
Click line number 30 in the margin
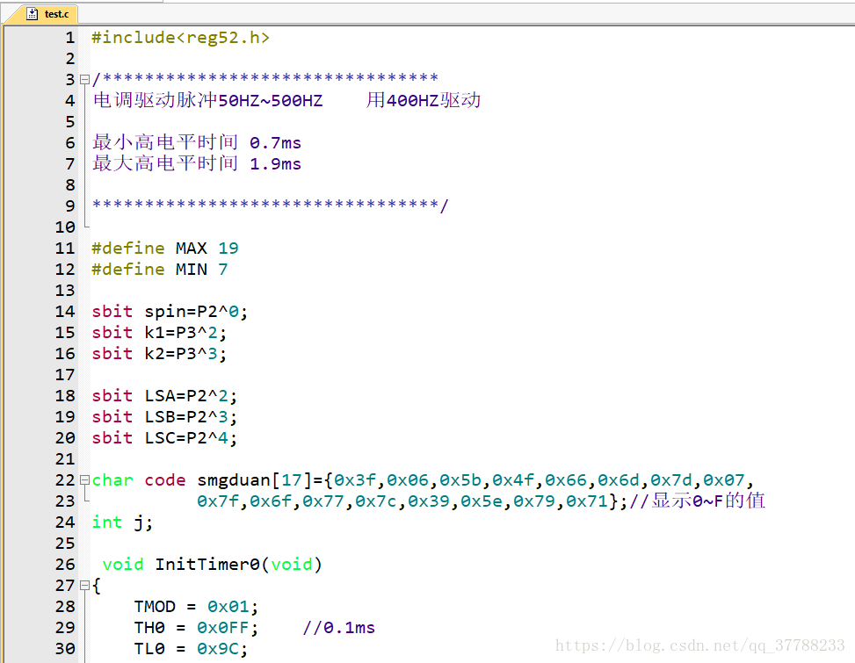(65, 649)
